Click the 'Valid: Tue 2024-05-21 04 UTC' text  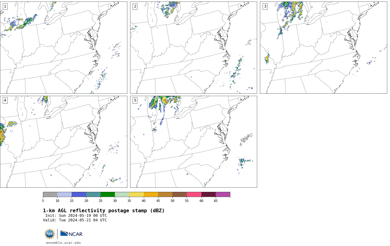pos(75,220)
